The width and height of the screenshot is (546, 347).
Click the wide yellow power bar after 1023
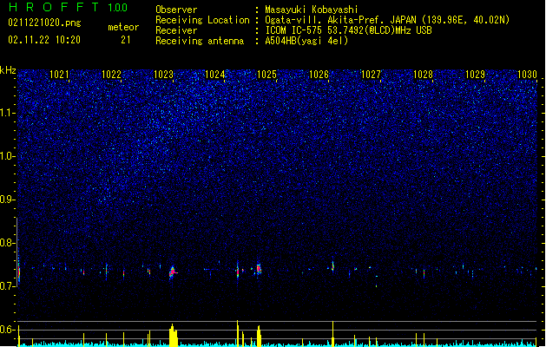(x=173, y=335)
